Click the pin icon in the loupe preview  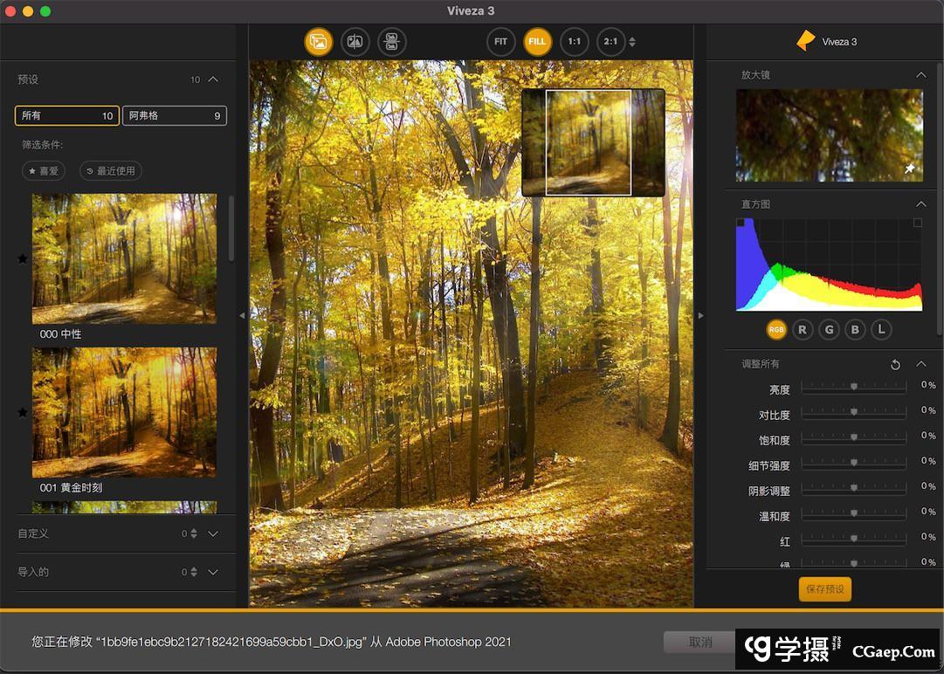click(x=909, y=169)
